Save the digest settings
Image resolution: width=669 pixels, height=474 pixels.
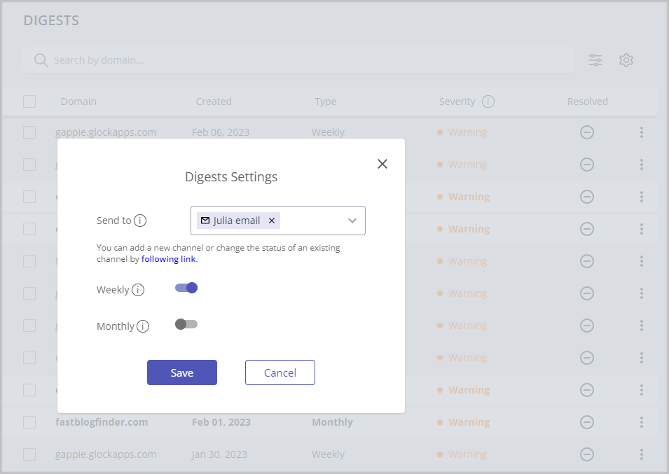181,372
